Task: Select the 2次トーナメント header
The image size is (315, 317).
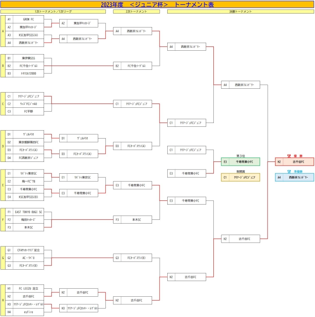Action: pyautogui.click(x=136, y=12)
